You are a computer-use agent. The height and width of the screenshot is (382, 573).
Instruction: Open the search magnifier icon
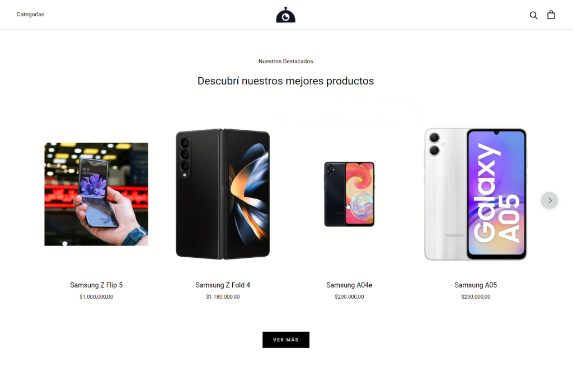pyautogui.click(x=533, y=15)
